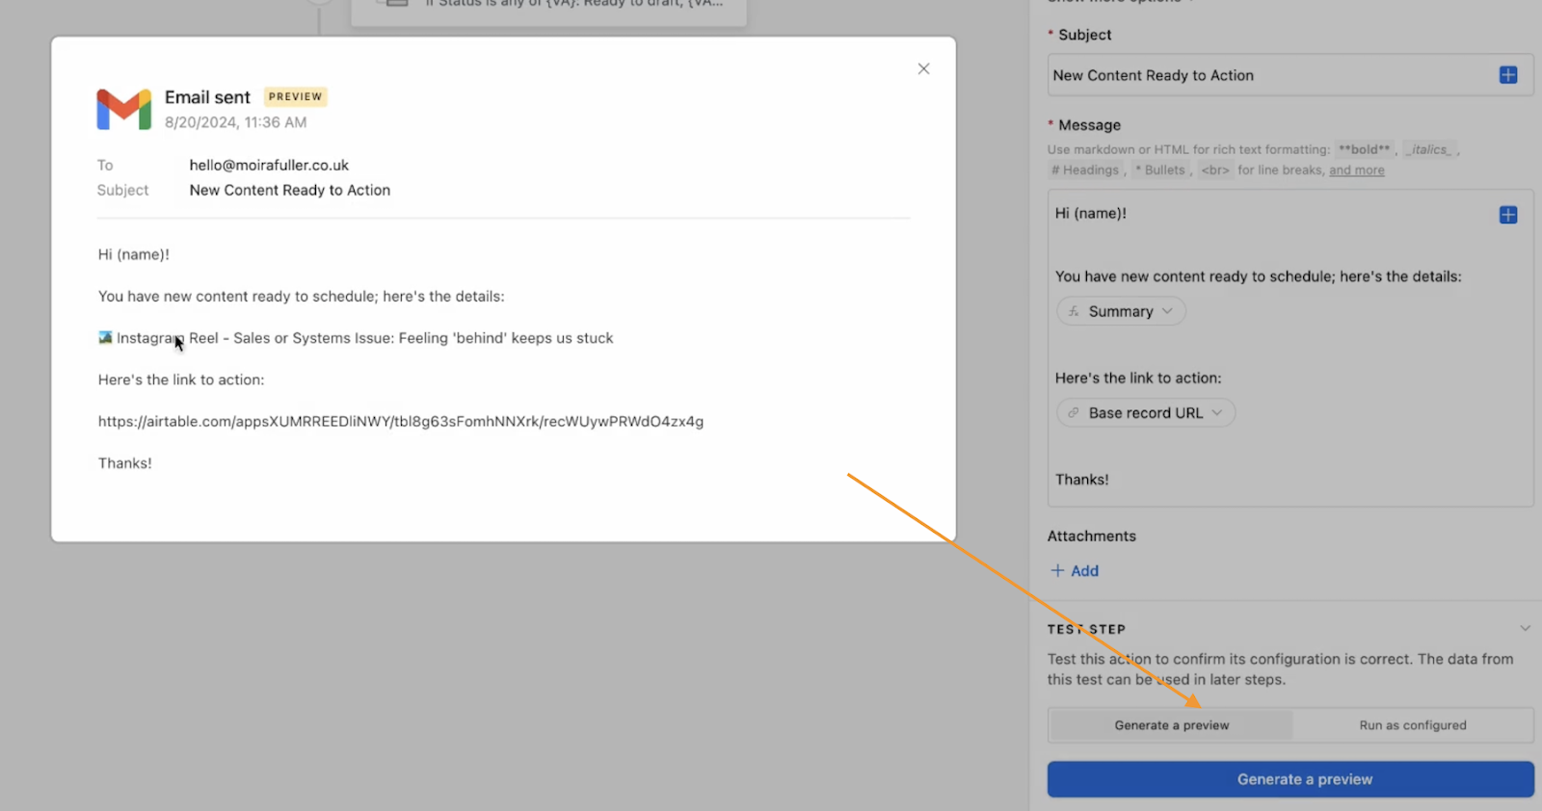Image resolution: width=1542 pixels, height=811 pixels.
Task: Switch to the Run as configured tab
Action: tap(1412, 725)
